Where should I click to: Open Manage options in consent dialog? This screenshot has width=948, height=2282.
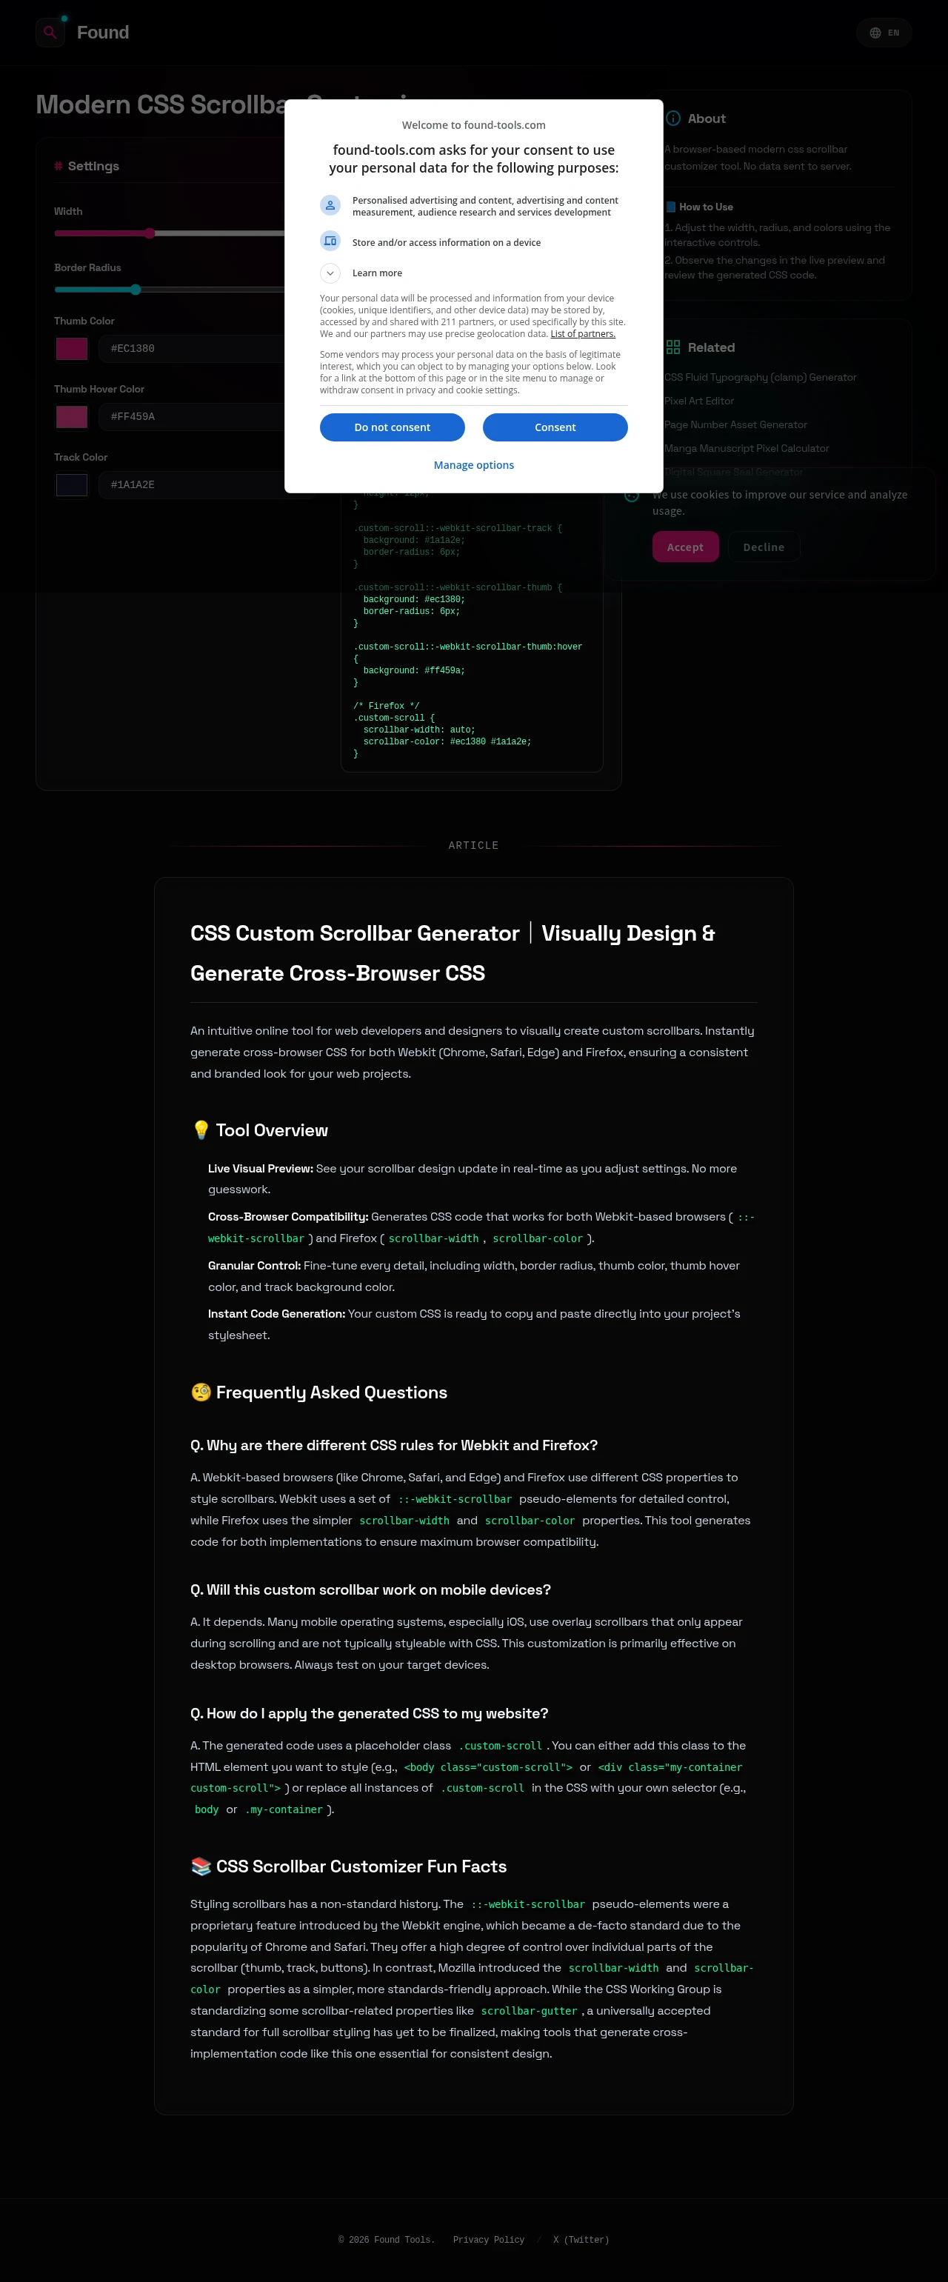[x=473, y=465]
